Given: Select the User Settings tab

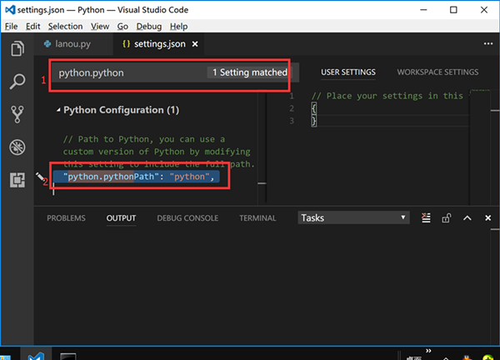Looking at the screenshot, I should click(x=347, y=72).
